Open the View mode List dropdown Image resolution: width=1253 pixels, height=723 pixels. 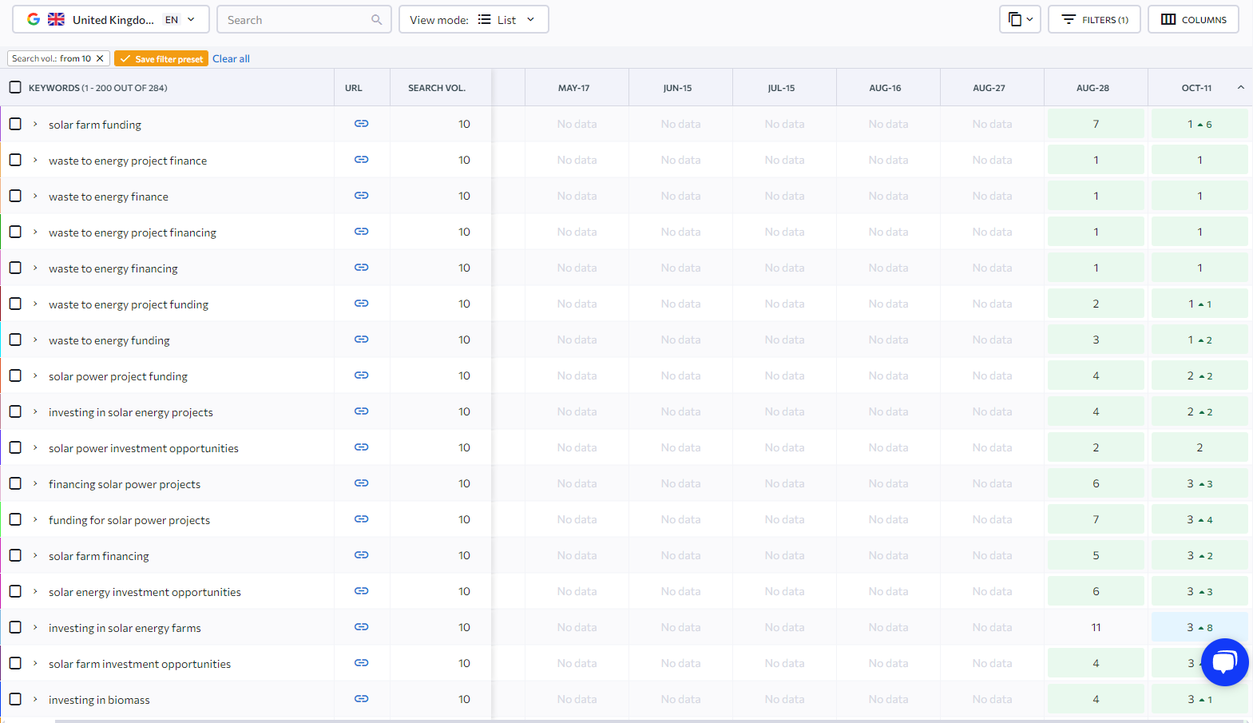(x=473, y=20)
